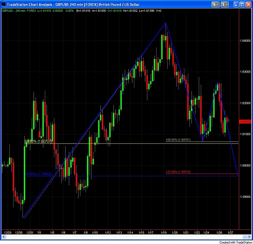Click the red current price tag 1.61416
The width and height of the screenshot is (253, 244).
(245, 122)
